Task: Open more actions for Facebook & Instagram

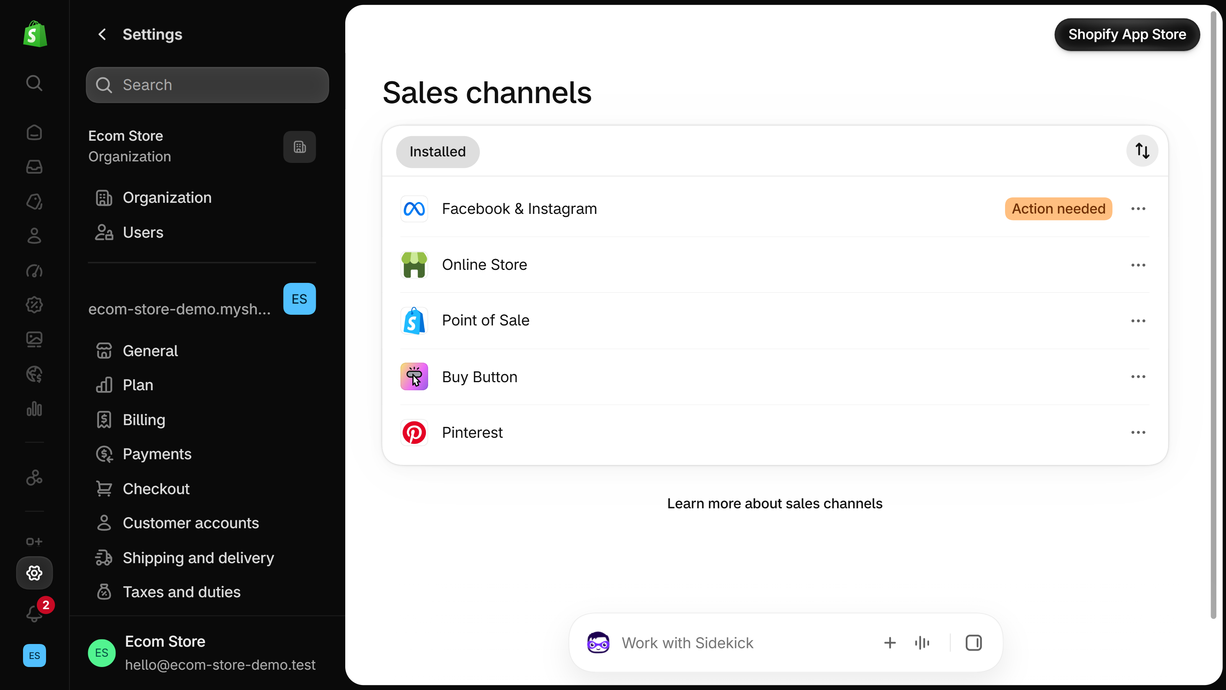Action: [x=1138, y=209]
